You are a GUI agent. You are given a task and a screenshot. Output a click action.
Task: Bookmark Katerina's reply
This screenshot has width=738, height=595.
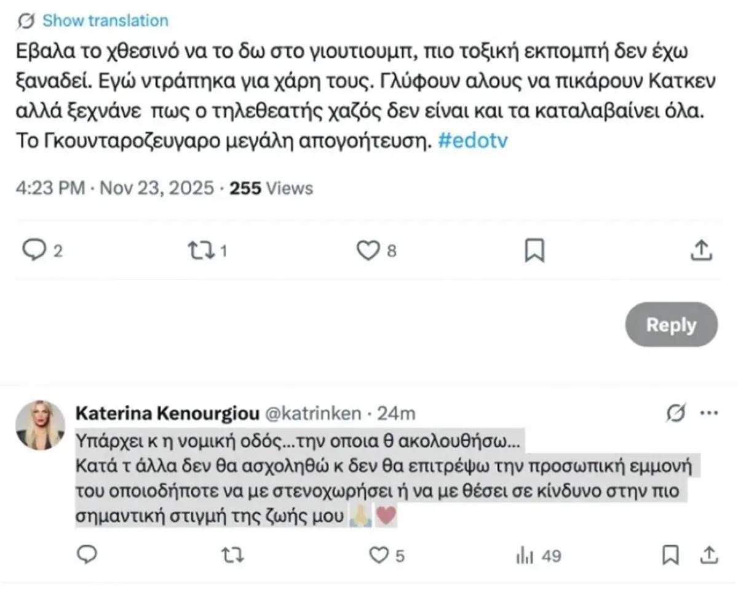pos(671,555)
